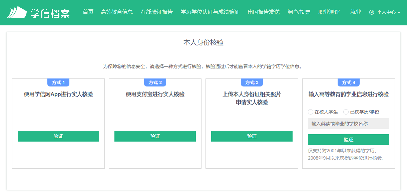Screen dimensions: 407x195
Task: Open 在线验证报告 navigation item
Action: tap(157, 12)
